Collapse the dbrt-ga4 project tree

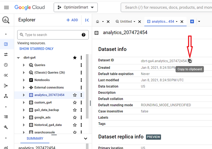click(x=18, y=58)
